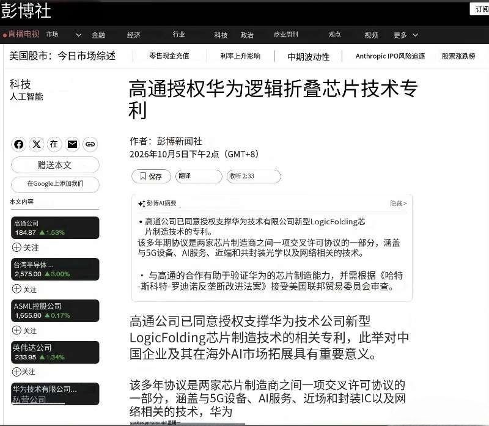Viewport: 489px width, 426px height.
Task: Click the 彭博AI摘要 sparkle icon
Action: [142, 204]
